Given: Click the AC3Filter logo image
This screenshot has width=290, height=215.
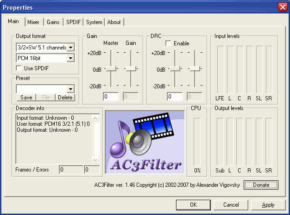Looking at the screenshot, I should [x=145, y=142].
